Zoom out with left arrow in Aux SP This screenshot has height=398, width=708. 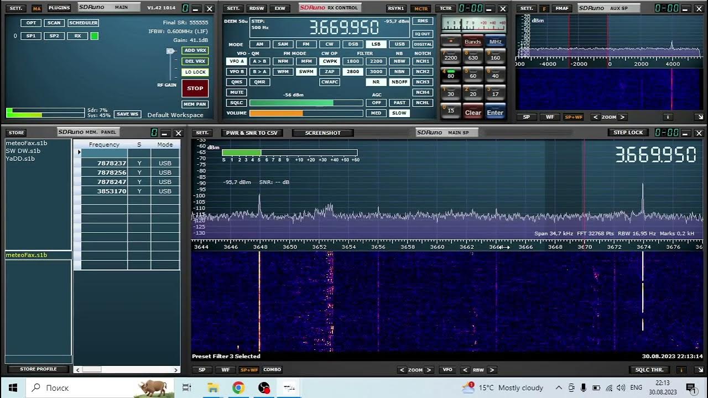click(595, 117)
